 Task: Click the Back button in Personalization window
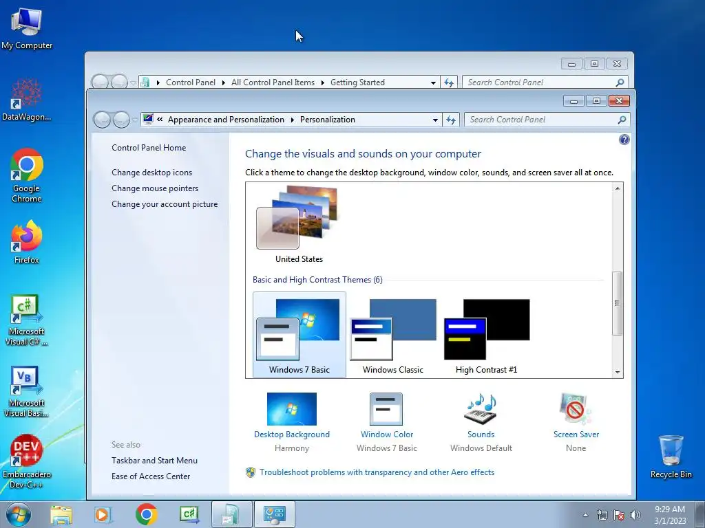[102, 120]
